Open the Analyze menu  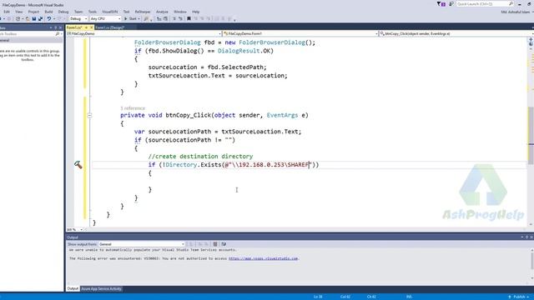pyautogui.click(x=162, y=12)
